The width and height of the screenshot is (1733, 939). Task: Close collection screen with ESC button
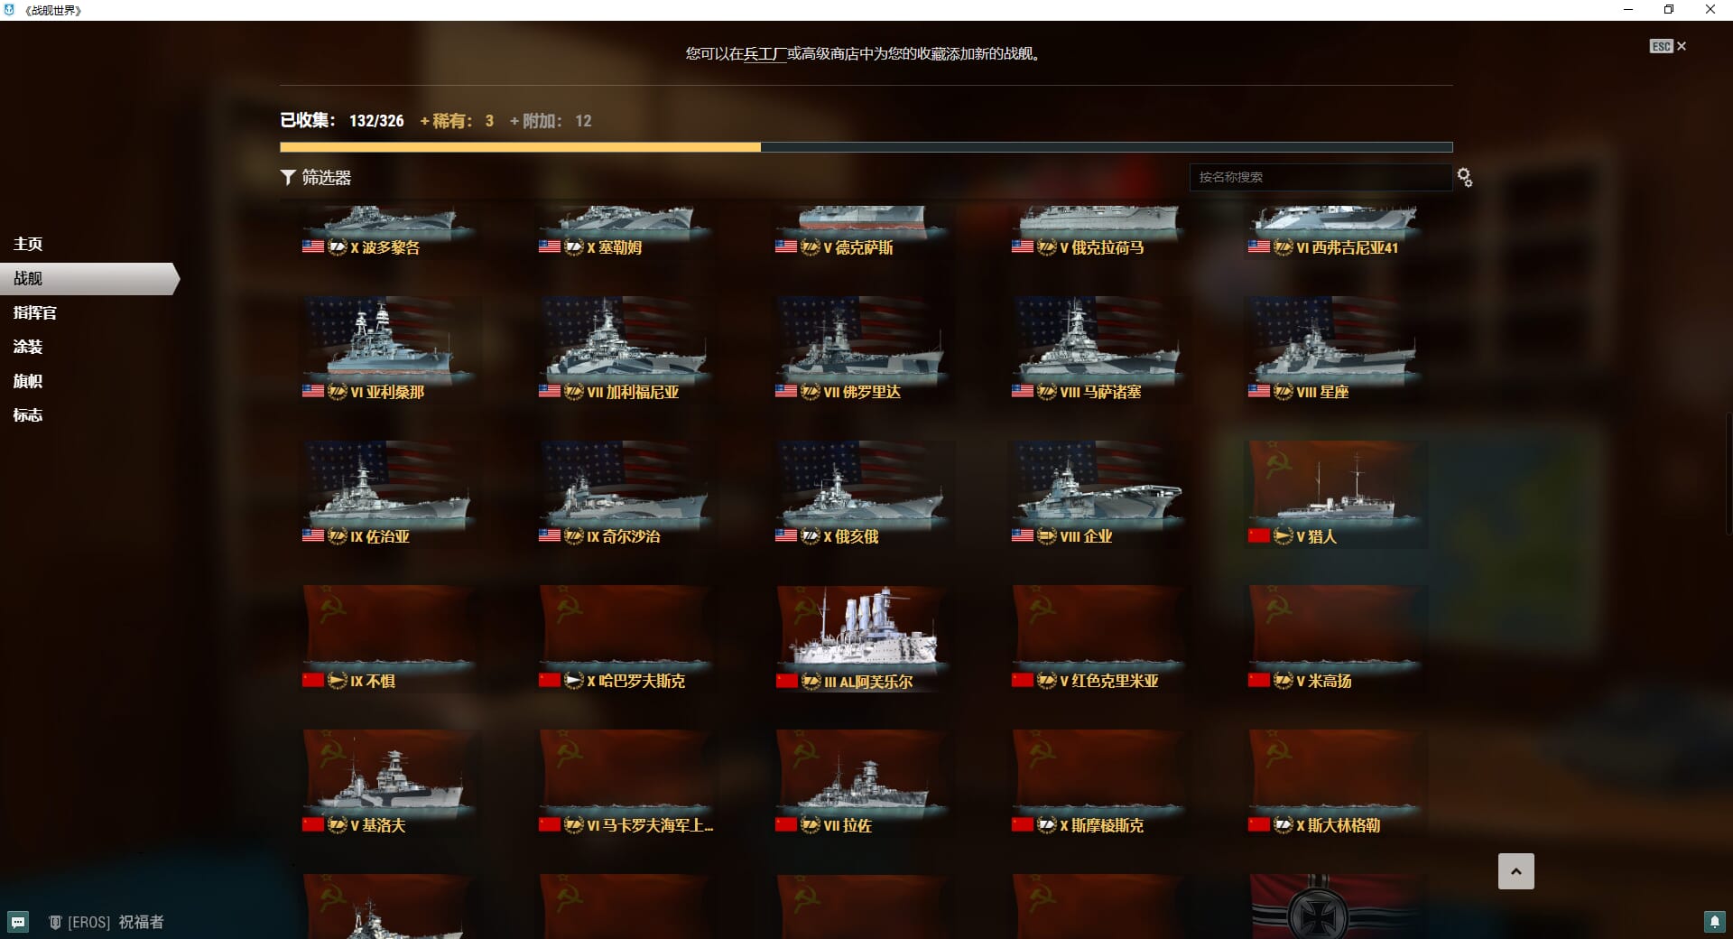1668,46
